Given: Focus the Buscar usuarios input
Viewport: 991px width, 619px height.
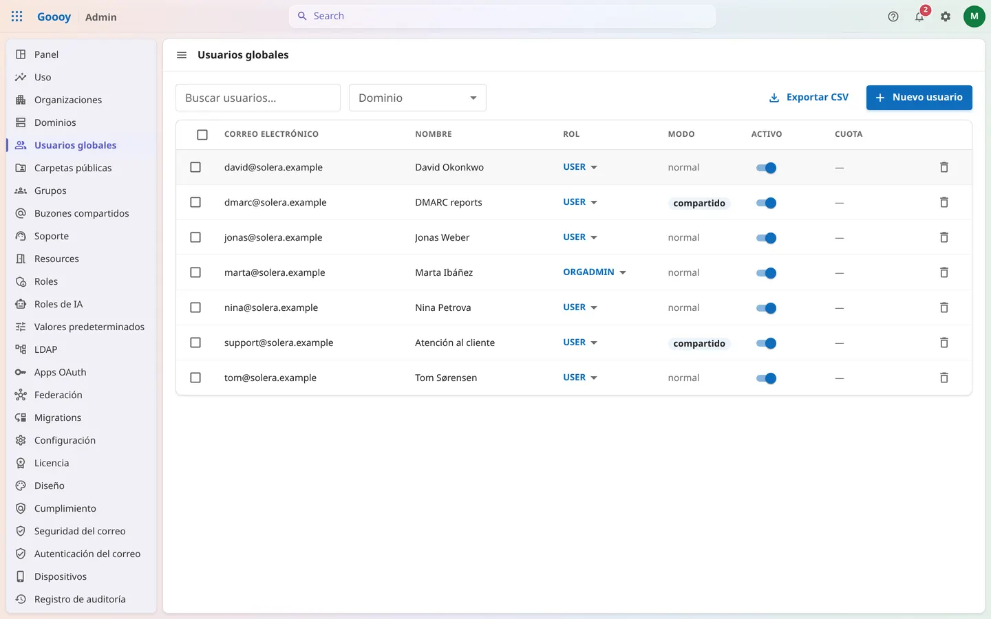Looking at the screenshot, I should pos(258,98).
